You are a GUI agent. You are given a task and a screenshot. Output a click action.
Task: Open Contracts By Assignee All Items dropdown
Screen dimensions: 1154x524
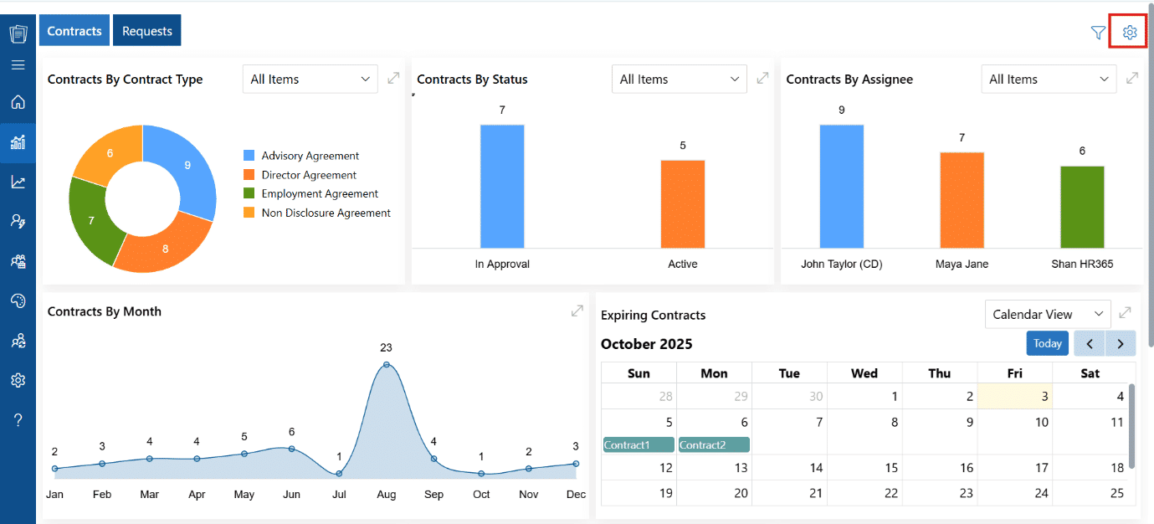pyautogui.click(x=1049, y=79)
